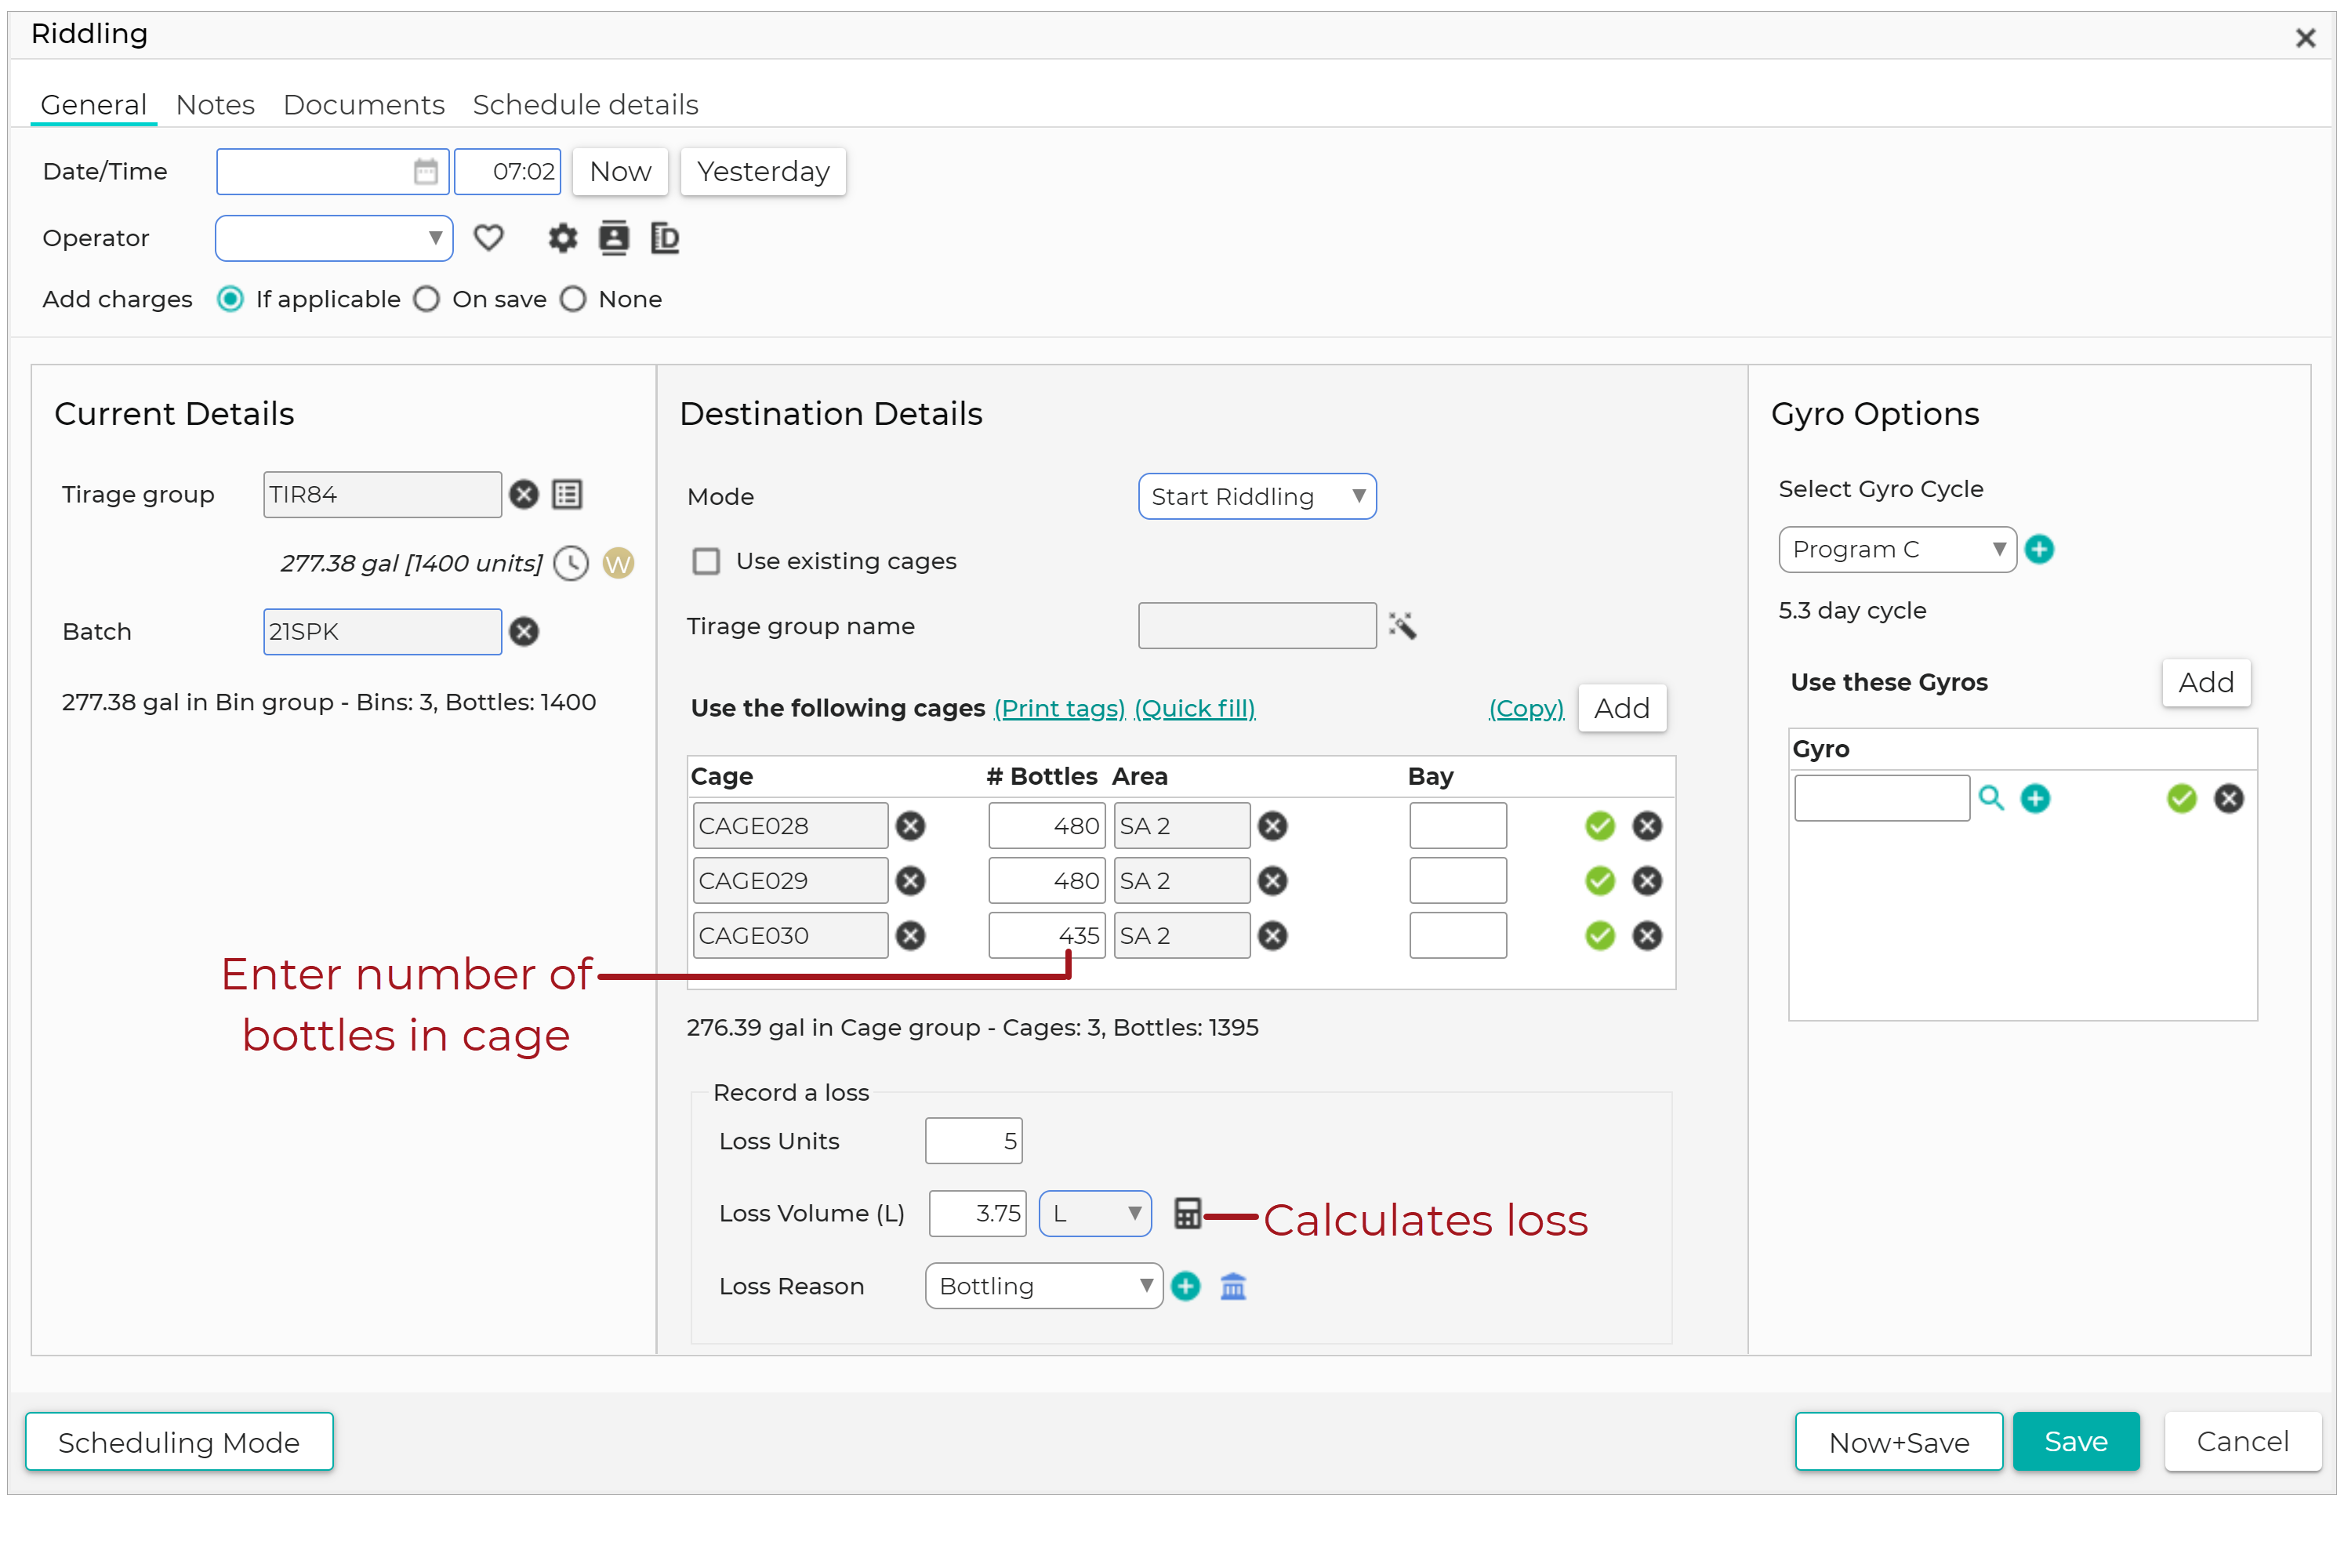Screen dimensions: 2337x1568
Task: Select On save add charges option
Action: [426, 300]
